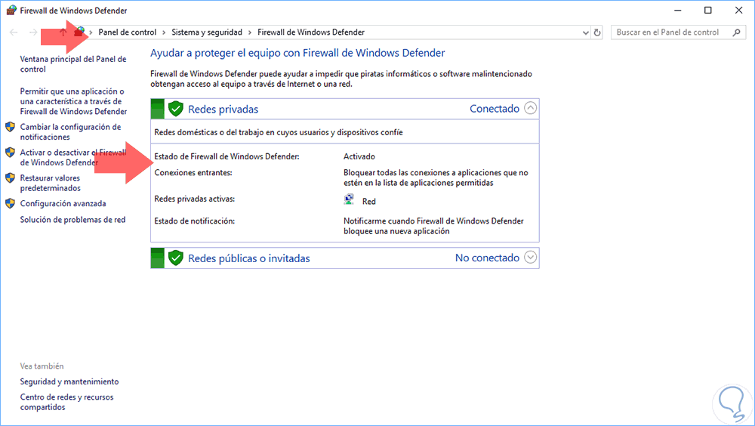Viewport: 755px width, 426px height.
Task: Click the search magnifier icon
Action: pos(736,32)
